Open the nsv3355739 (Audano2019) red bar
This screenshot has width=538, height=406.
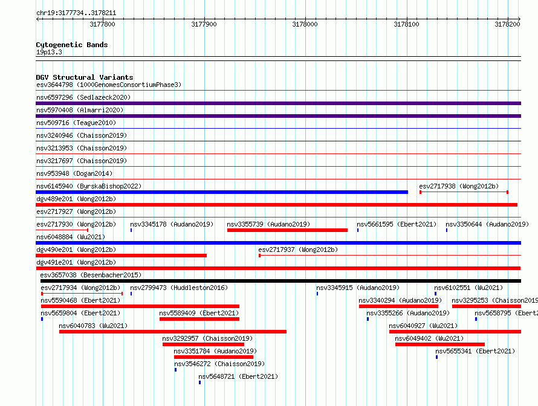click(287, 230)
